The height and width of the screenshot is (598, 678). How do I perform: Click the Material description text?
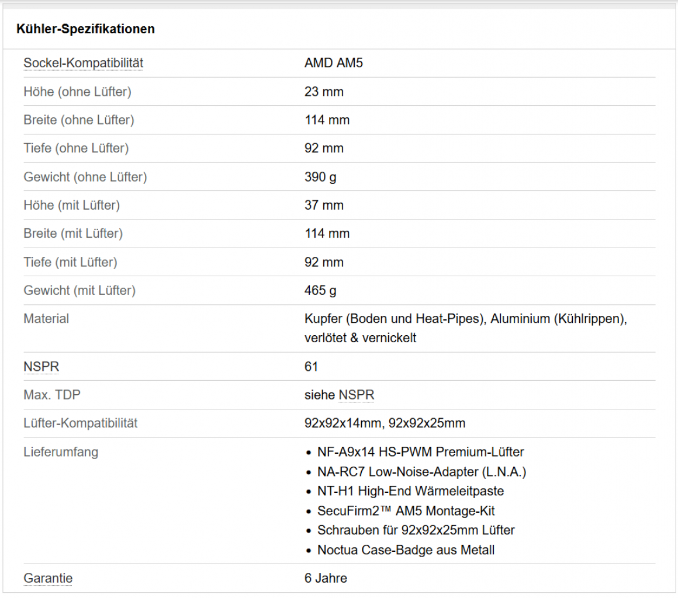pyautogui.click(x=466, y=328)
